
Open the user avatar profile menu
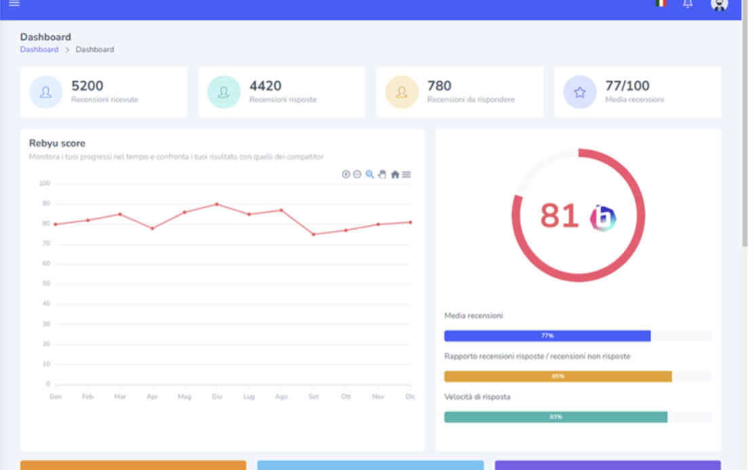[719, 4]
